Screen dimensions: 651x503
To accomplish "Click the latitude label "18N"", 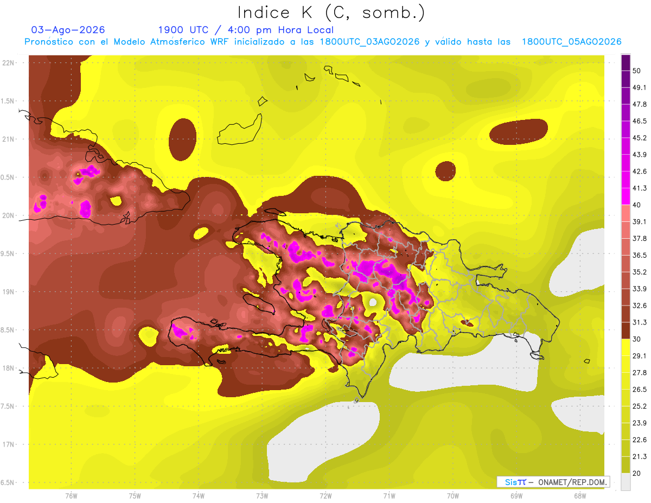I will coord(9,368).
